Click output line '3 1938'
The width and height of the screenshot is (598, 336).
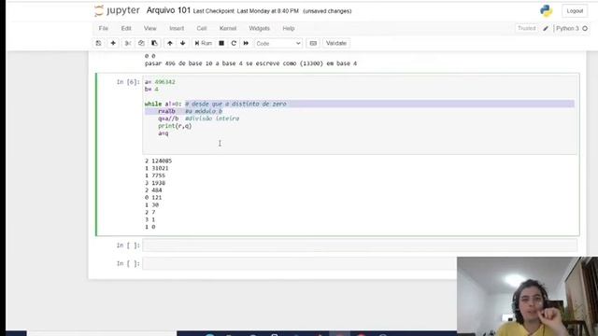point(155,183)
